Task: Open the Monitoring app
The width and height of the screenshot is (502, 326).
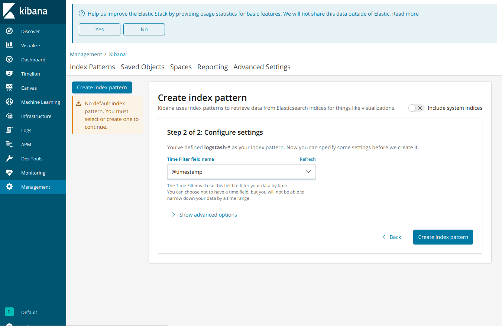Action: 32,173
